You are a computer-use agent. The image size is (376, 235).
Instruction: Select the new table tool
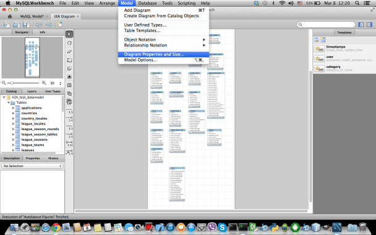(x=69, y=85)
